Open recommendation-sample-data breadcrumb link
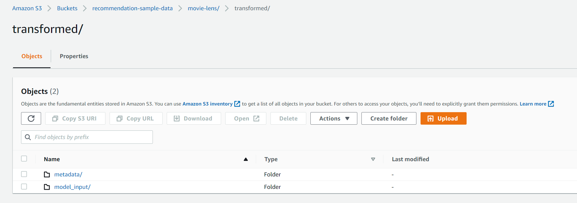577x203 pixels. click(132, 8)
